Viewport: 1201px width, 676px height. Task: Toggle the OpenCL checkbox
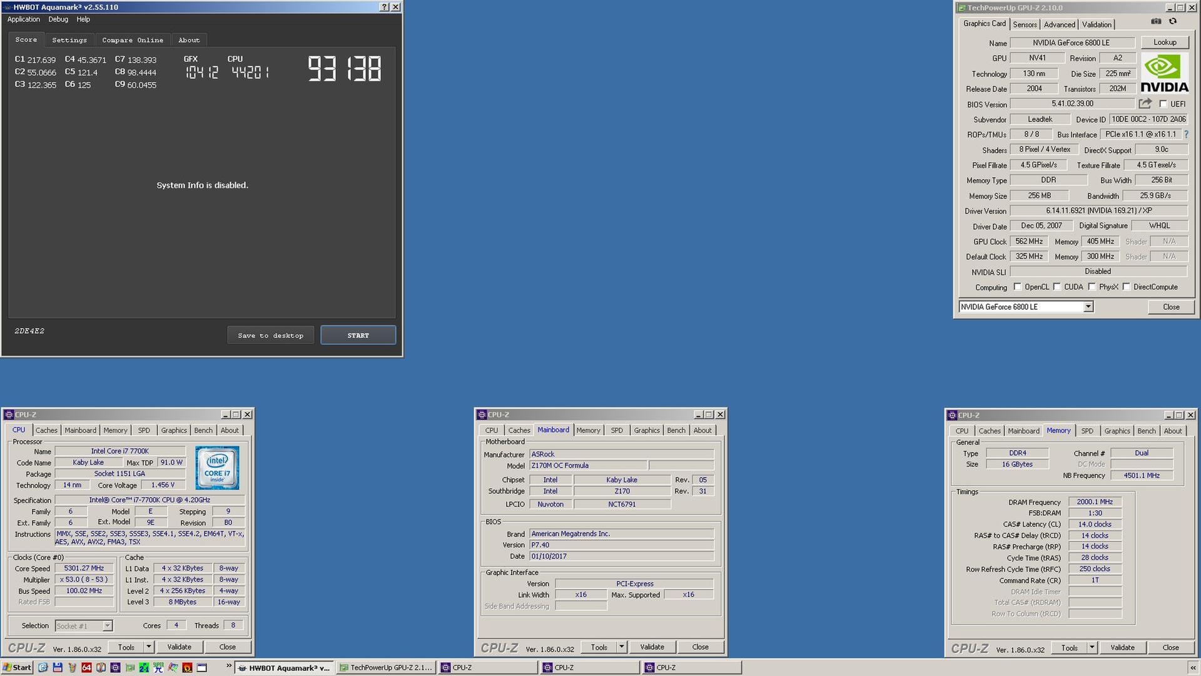[x=1017, y=287]
